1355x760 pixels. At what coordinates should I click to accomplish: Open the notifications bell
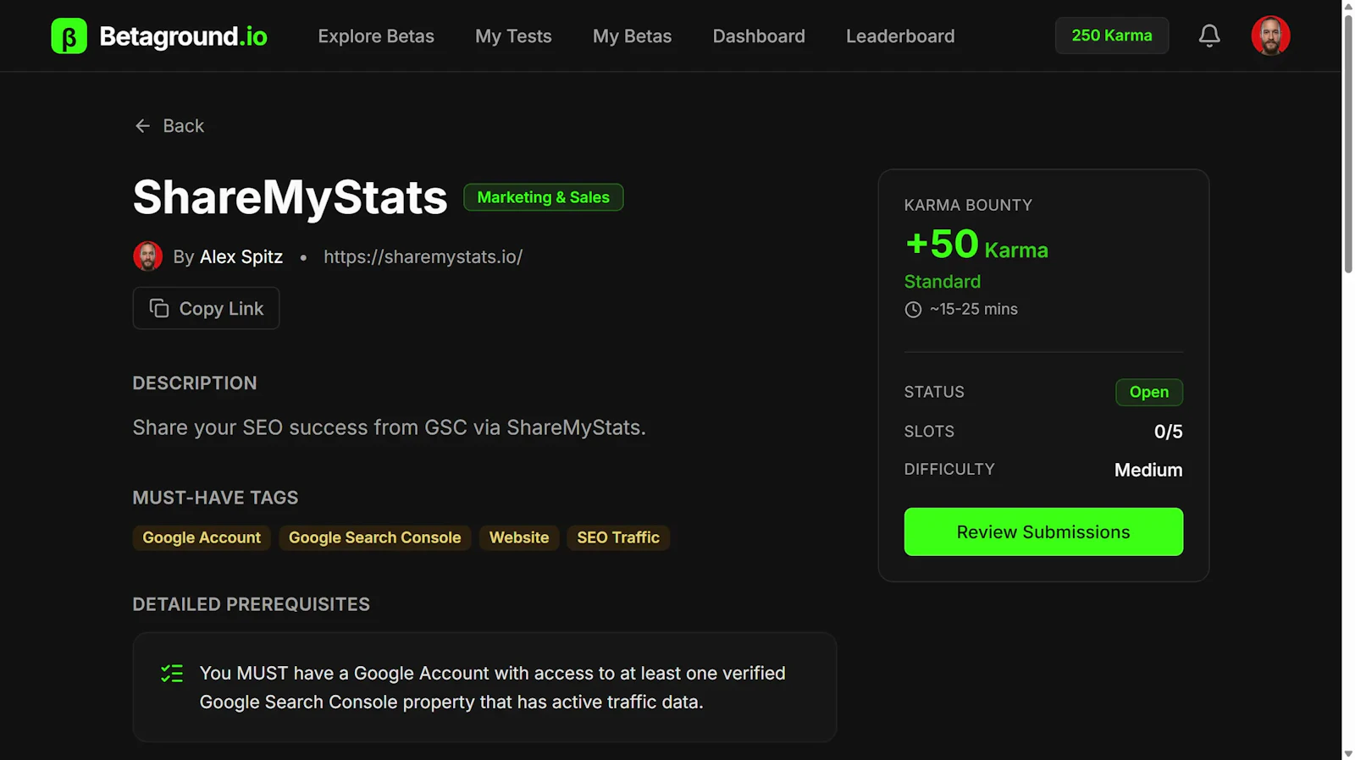tap(1209, 36)
